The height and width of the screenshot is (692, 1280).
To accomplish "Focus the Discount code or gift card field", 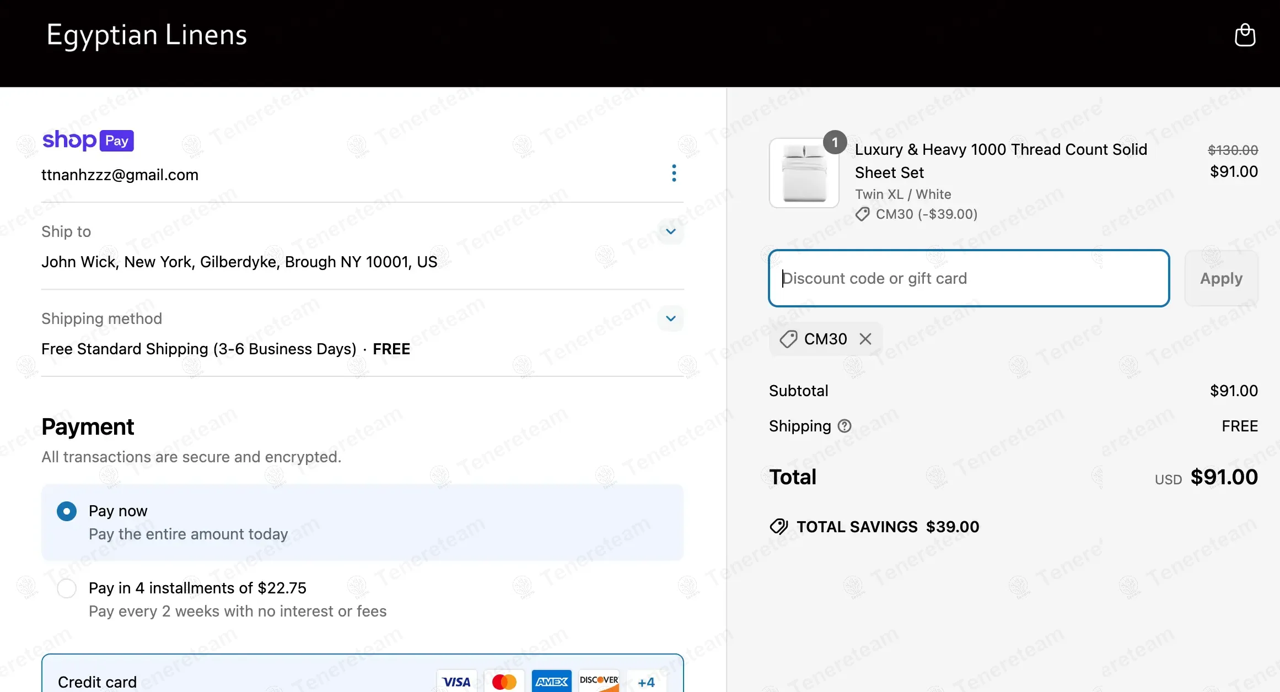I will 969,278.
